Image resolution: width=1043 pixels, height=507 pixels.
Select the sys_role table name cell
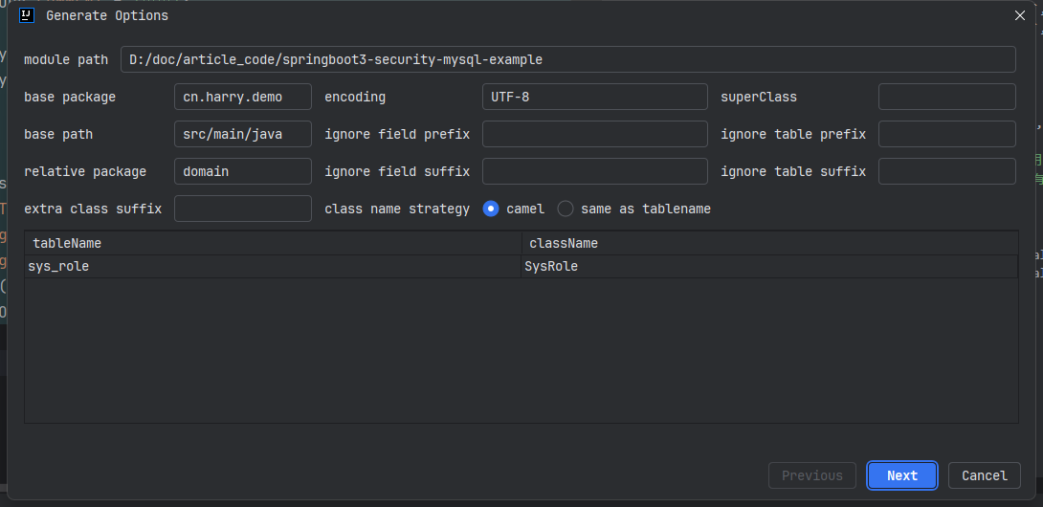tap(273, 267)
